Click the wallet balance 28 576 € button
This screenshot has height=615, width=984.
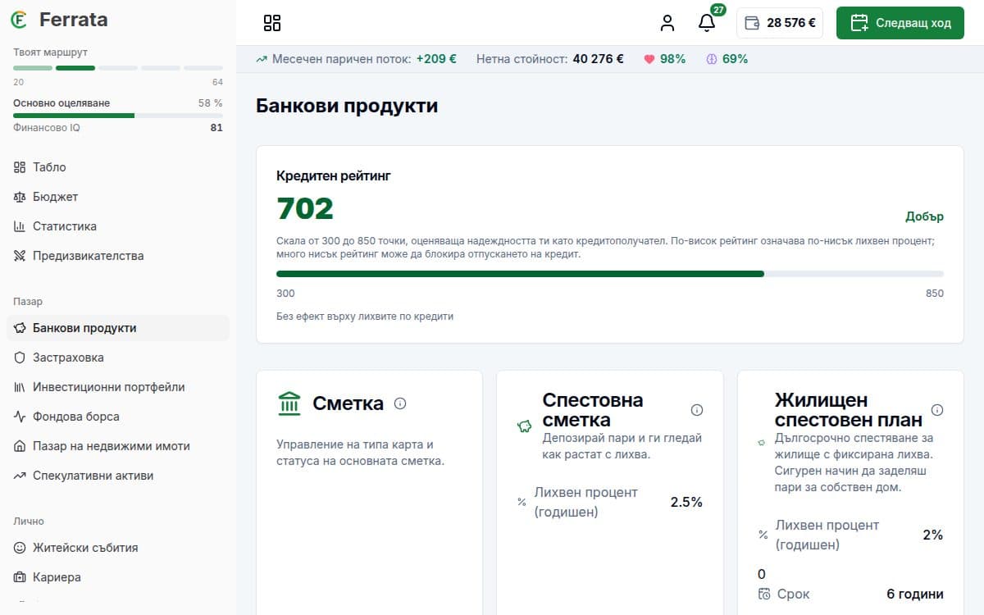click(779, 23)
